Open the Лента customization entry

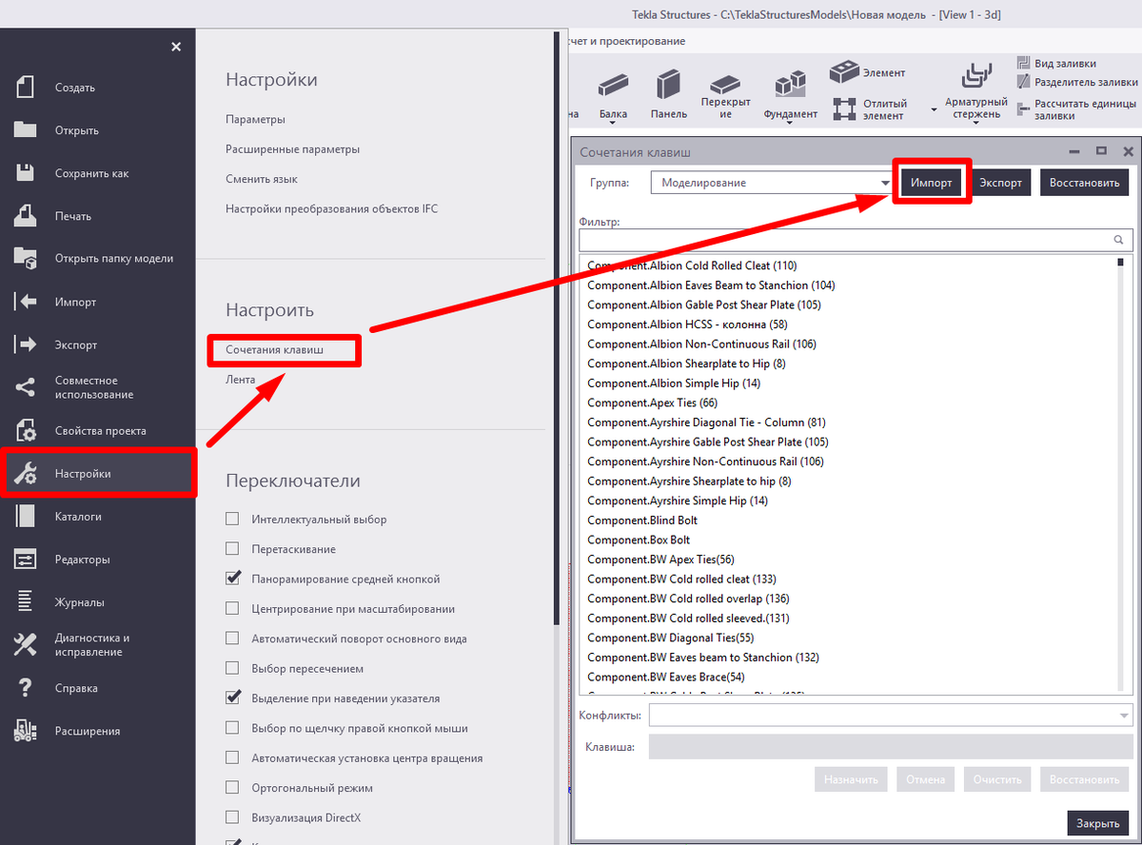point(240,379)
